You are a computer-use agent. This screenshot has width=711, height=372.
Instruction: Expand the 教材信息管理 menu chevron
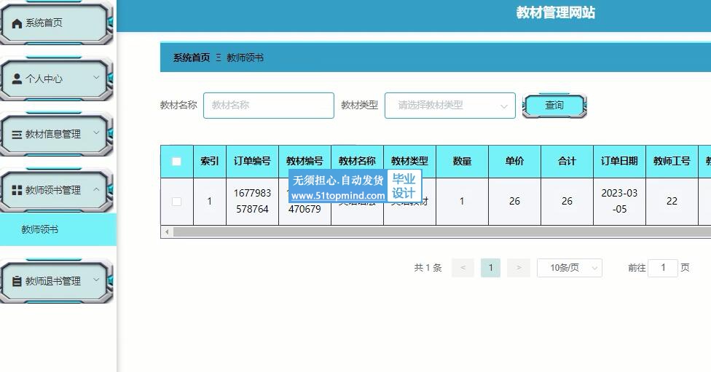click(x=96, y=132)
